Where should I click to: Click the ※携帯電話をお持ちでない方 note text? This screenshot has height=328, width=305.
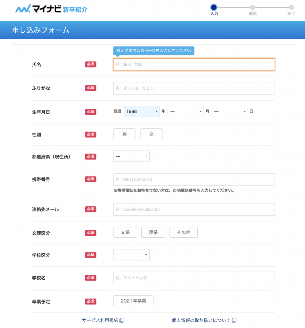pos(174,190)
